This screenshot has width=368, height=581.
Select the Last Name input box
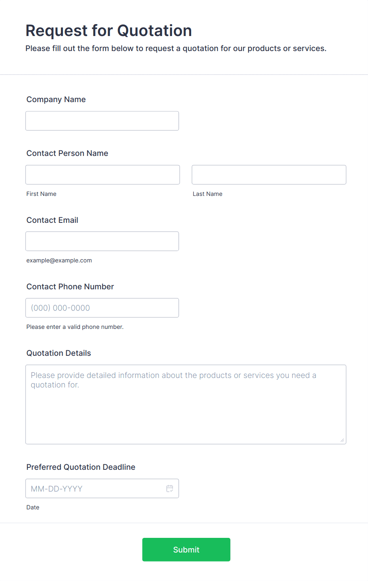pos(269,175)
